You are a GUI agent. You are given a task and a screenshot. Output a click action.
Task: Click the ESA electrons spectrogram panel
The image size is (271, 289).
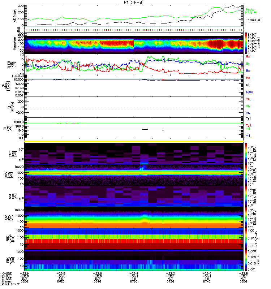pos(134,217)
